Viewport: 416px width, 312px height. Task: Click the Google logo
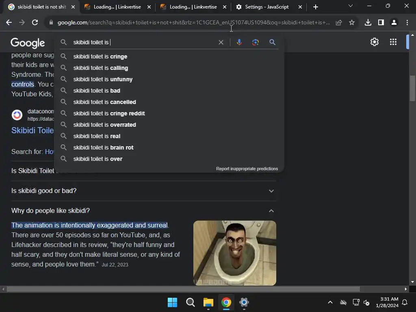point(28,43)
